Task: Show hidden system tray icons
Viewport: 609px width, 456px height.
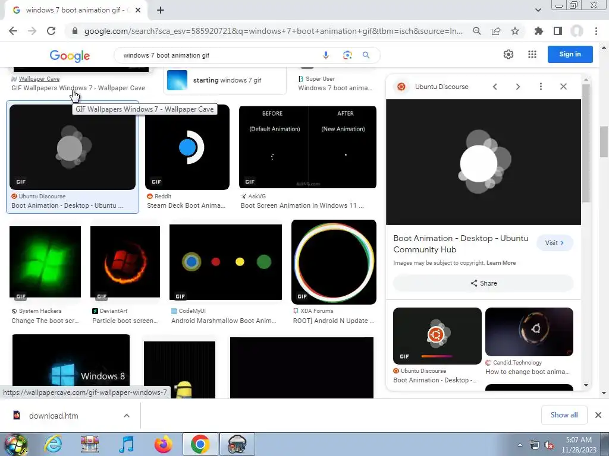Action: click(520, 445)
